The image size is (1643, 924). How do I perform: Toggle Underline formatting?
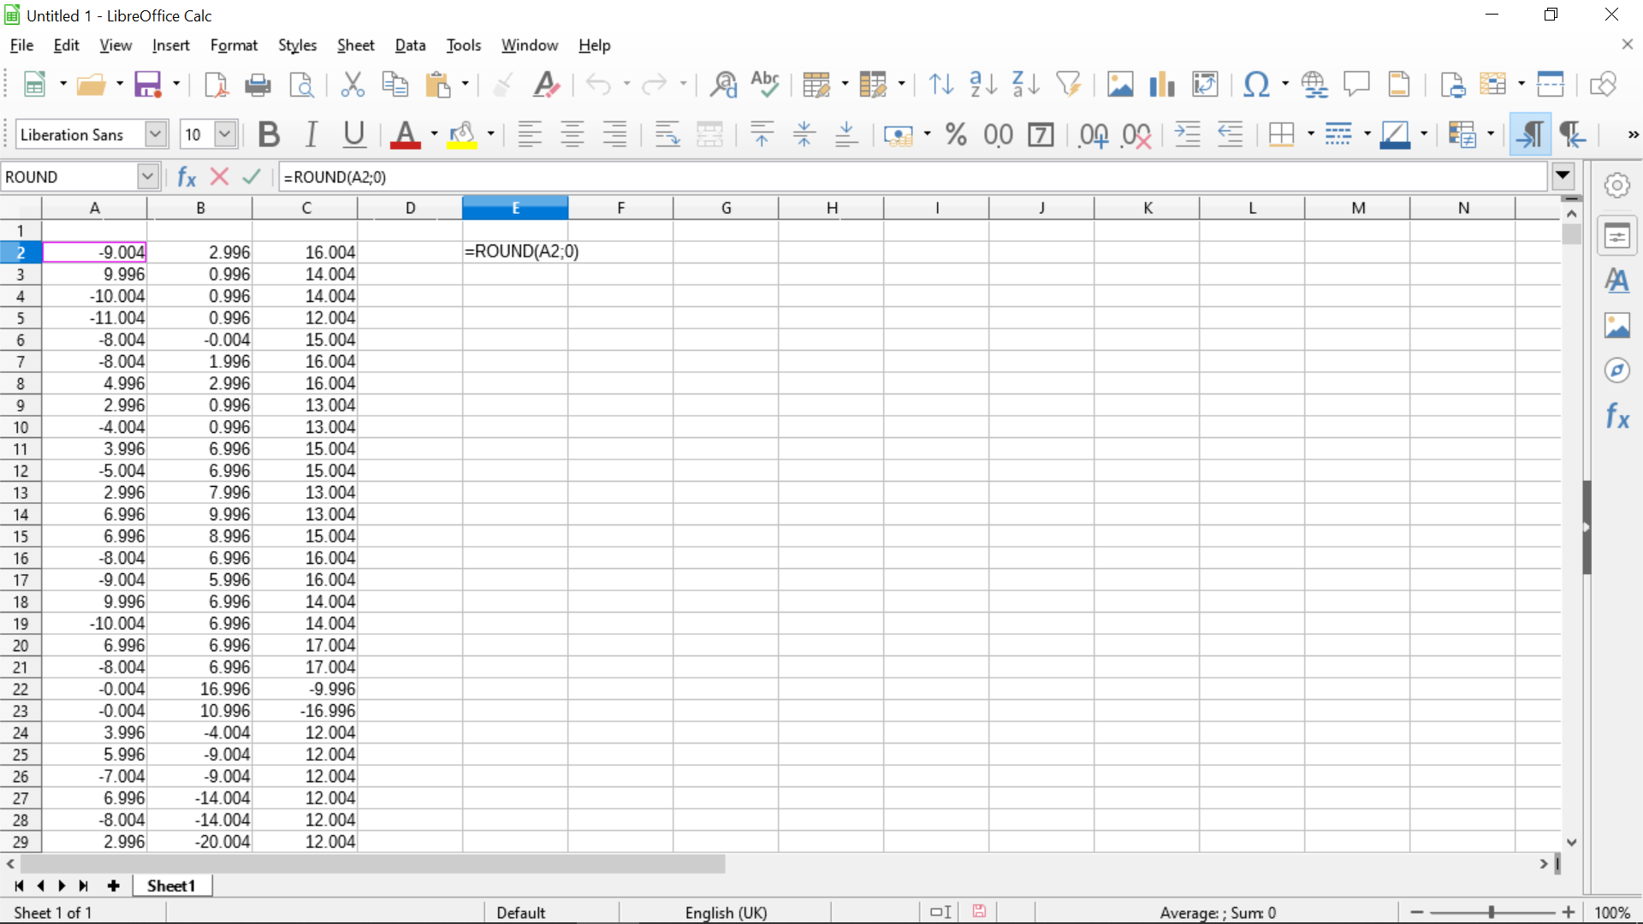(353, 134)
